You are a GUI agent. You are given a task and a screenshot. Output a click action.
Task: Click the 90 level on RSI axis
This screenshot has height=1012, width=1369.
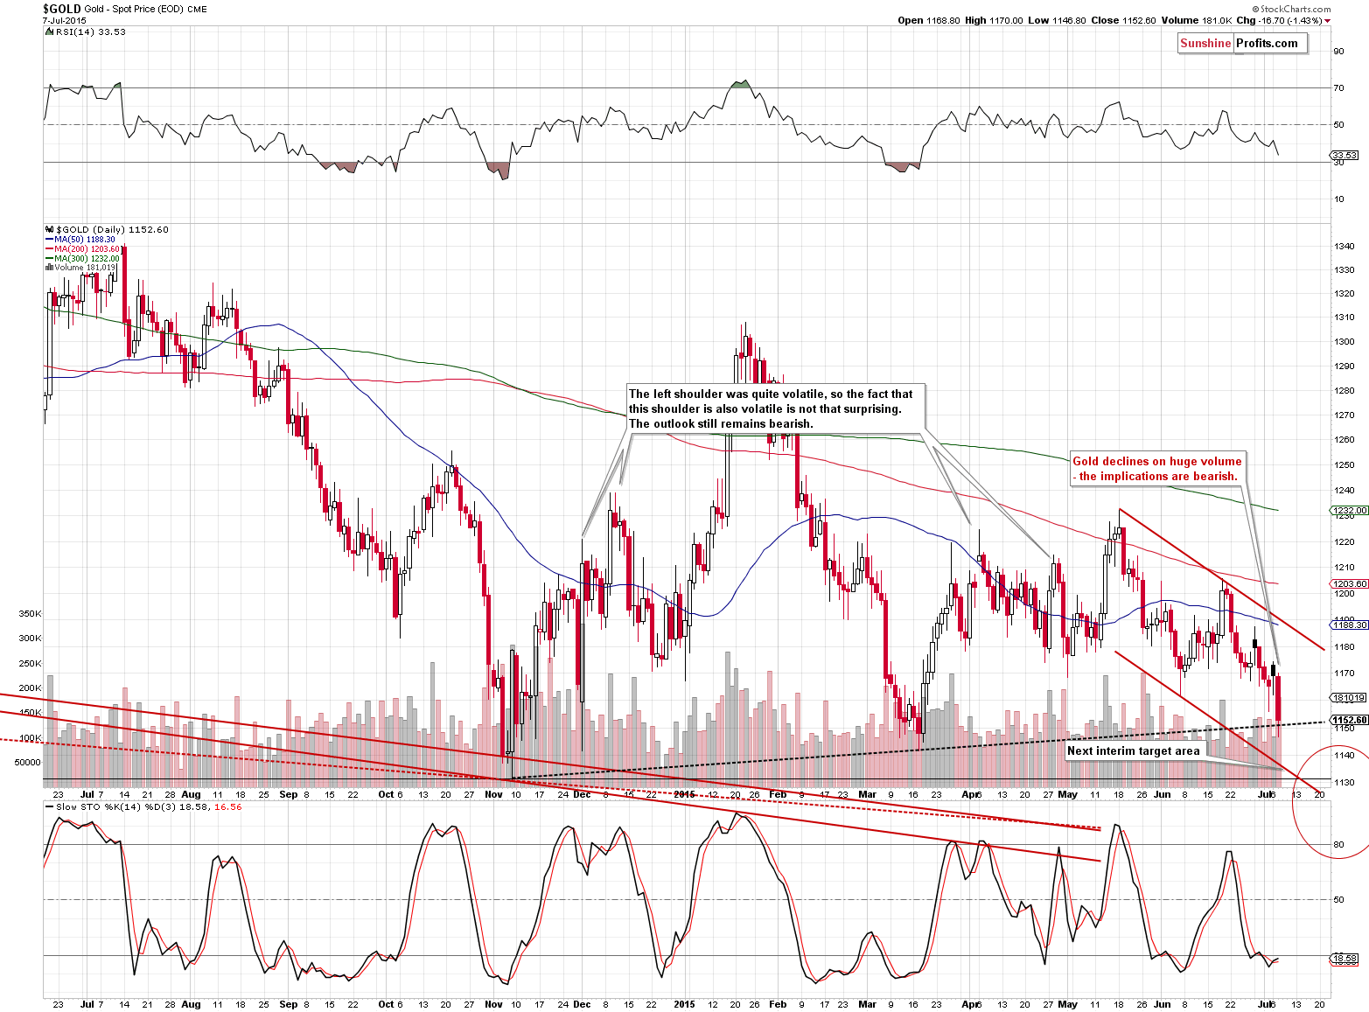tap(1338, 51)
